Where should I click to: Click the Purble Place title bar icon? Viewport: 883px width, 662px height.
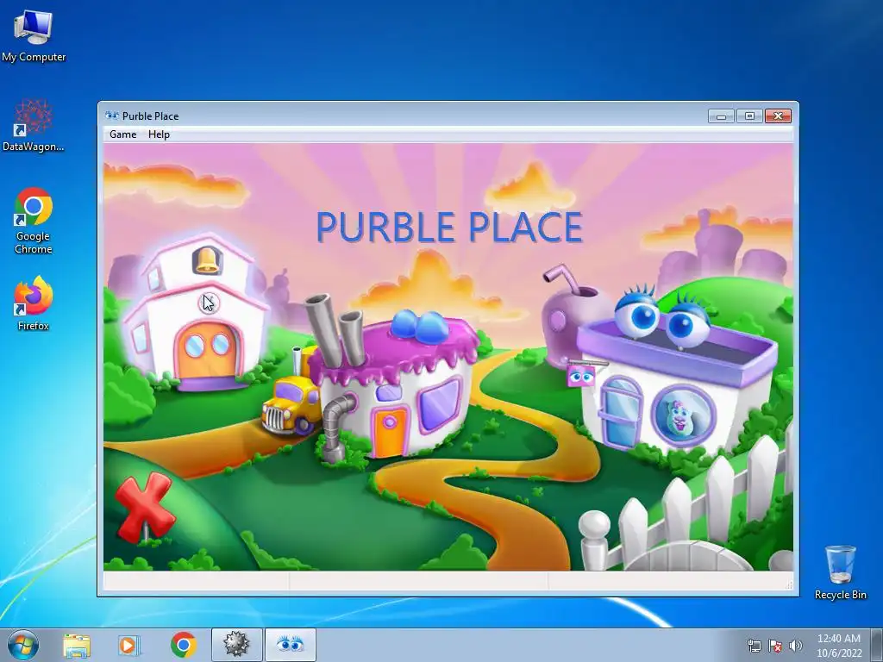112,116
